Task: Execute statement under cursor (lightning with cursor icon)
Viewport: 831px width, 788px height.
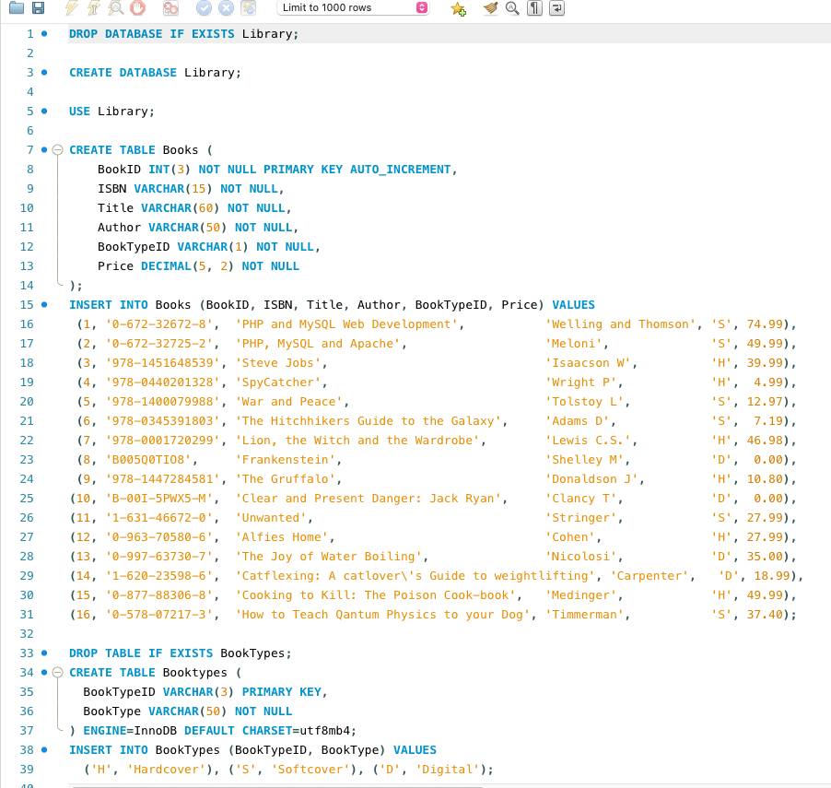Action: click(x=94, y=7)
